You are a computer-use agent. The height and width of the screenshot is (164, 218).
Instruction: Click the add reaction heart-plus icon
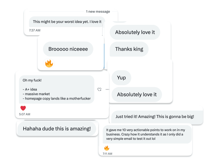click(99, 89)
